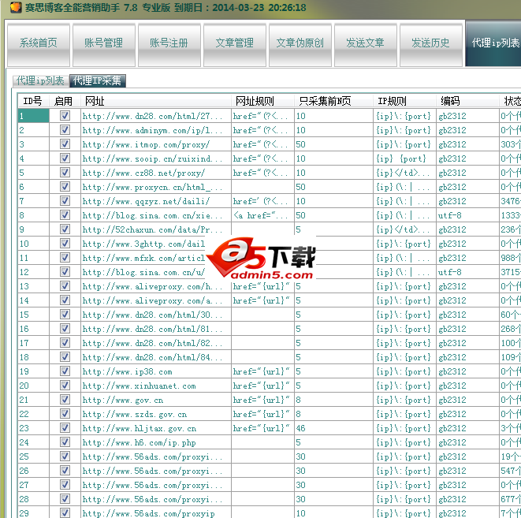Viewport: 521px width, 518px height.
Task: Toggle 启用 checkbox in row 5
Action: 65,173
